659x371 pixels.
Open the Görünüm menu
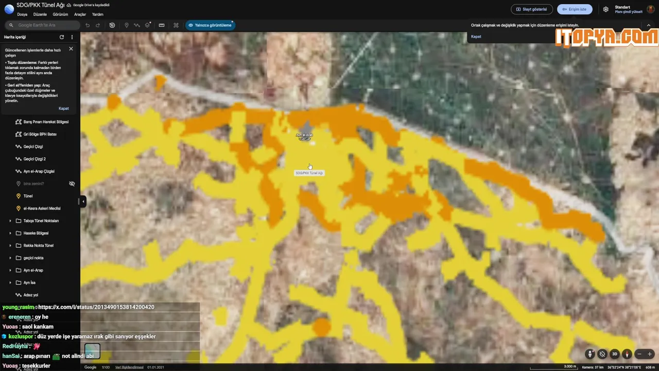coord(60,14)
